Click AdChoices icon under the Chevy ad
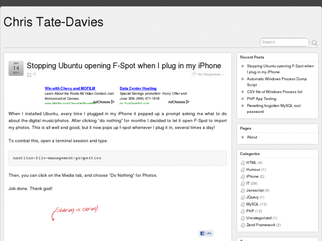 (113, 102)
